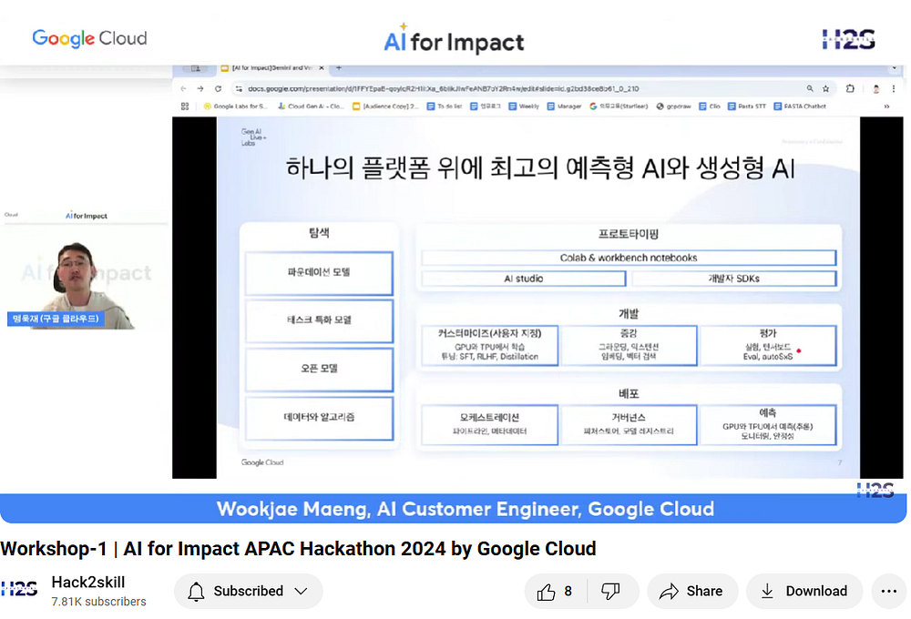Viewport: 911px width, 619px height.
Task: Click the 증강 box on slide
Action: [x=629, y=345]
